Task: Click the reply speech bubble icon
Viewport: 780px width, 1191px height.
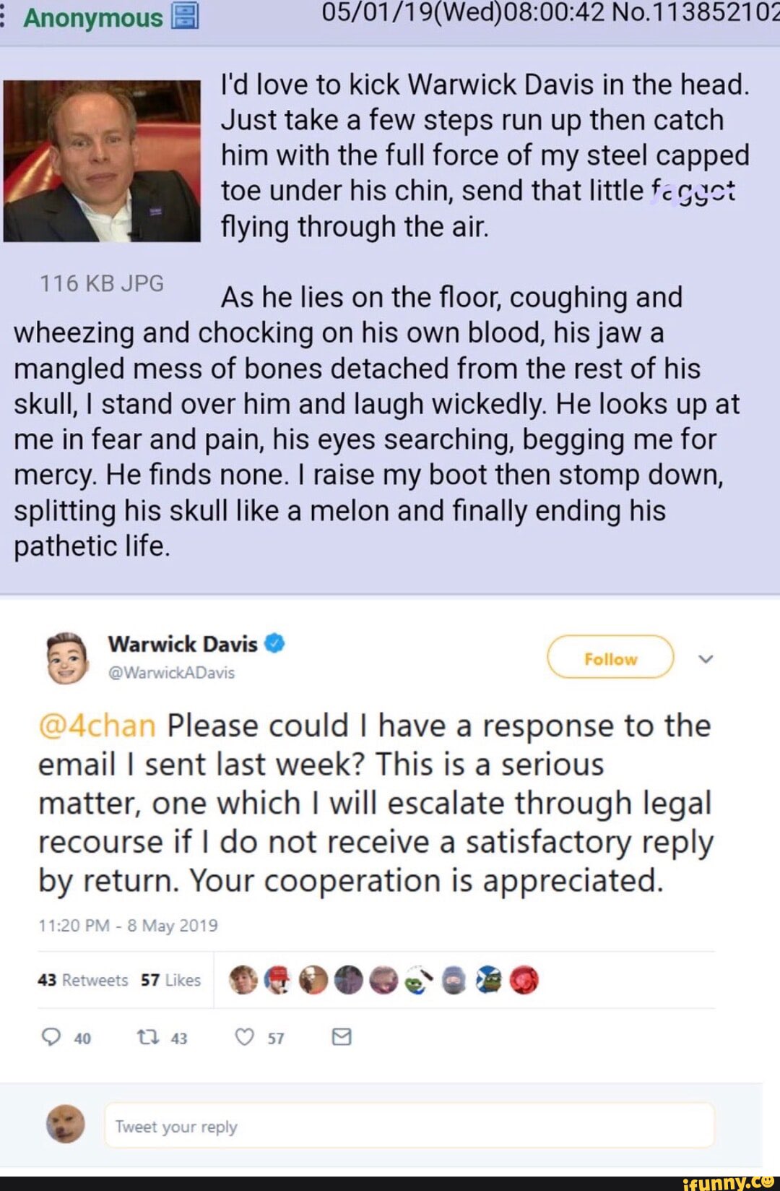Action: coord(51,1038)
